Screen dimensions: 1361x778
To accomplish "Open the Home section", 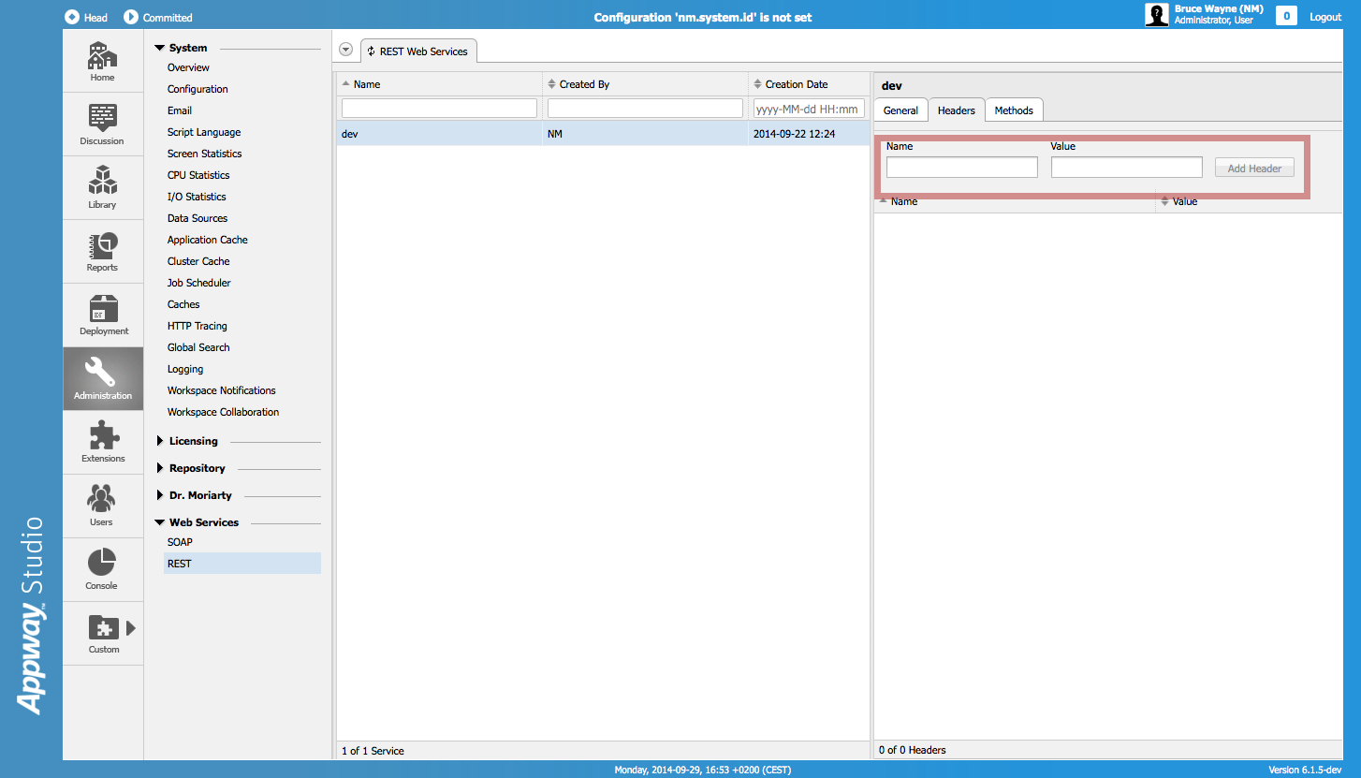I will (x=103, y=61).
